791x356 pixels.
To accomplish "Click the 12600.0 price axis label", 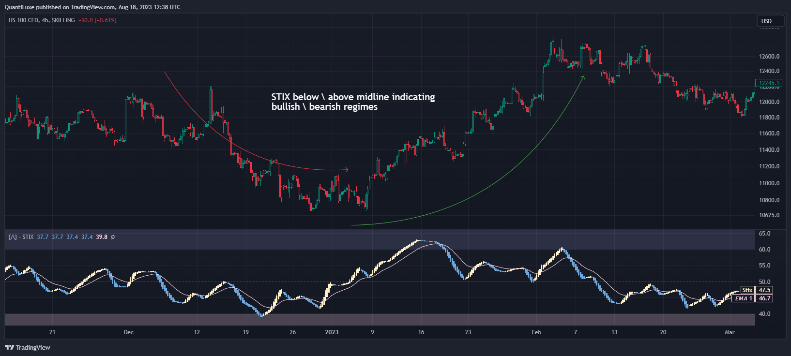I will 769,57.
